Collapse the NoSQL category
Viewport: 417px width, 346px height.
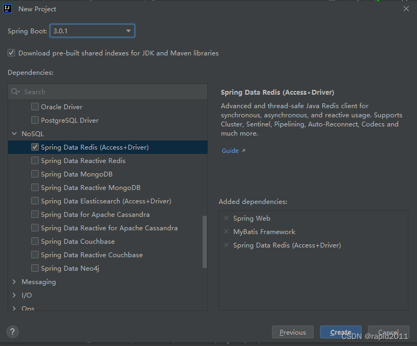(x=15, y=133)
